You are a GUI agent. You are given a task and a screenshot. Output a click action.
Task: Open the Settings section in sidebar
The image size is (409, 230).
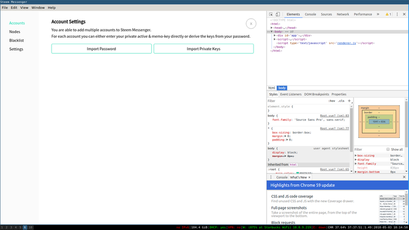(x=16, y=49)
